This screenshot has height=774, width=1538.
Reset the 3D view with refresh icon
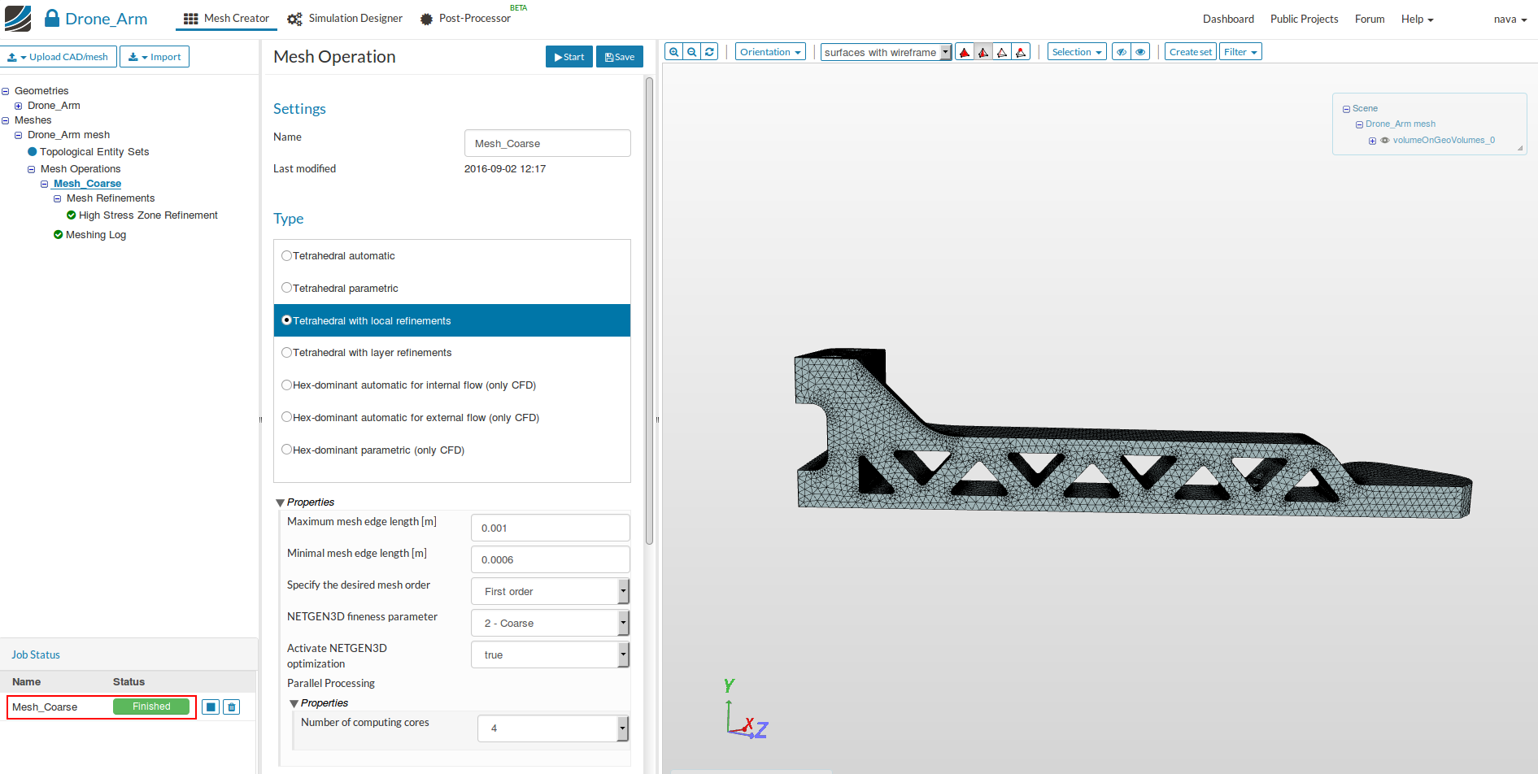click(x=709, y=52)
